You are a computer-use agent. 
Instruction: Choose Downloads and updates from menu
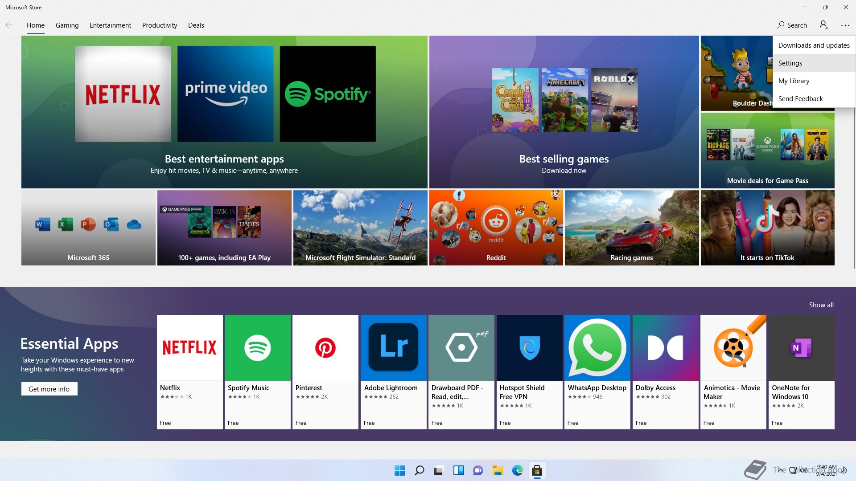[x=814, y=45]
